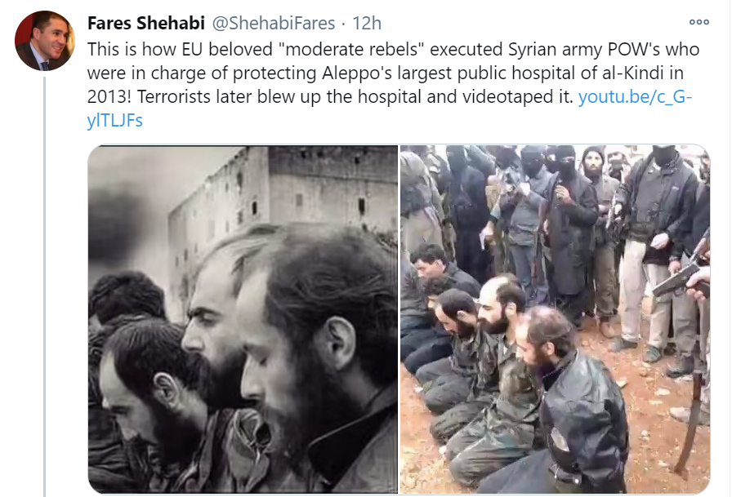Open the Fares Shehabi display name
Screen dimensions: 732x497
point(146,23)
